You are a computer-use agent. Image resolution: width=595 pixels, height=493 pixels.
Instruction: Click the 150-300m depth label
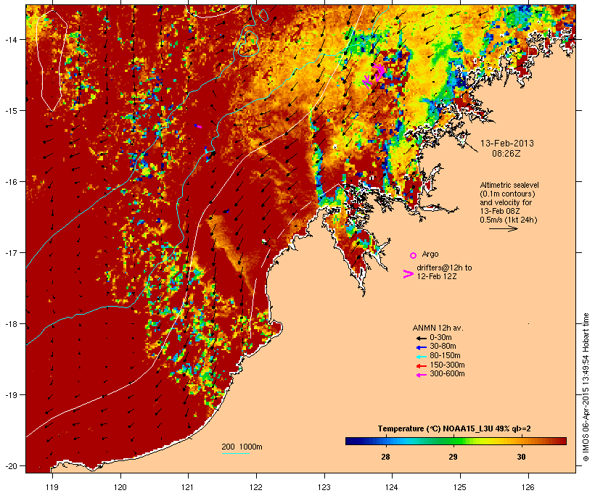coord(447,365)
